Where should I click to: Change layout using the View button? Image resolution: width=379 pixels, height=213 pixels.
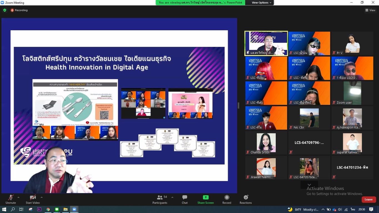370,10
